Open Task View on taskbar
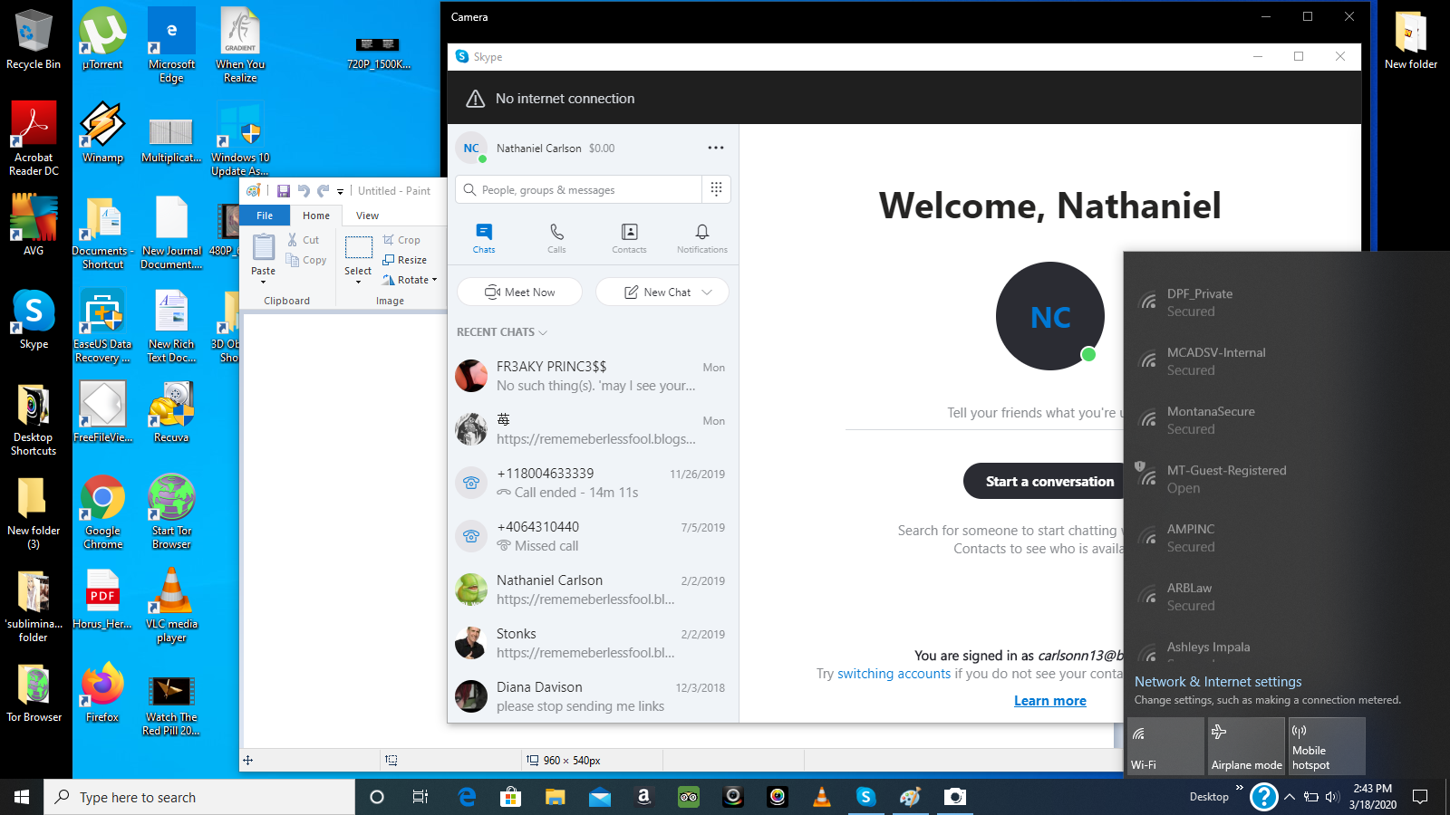This screenshot has height=815, width=1450. (x=420, y=797)
